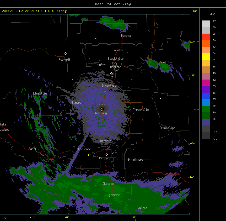Click the dBZ legend heading
Image resolution: width=226 pixels, height=221 pixels.
[212, 14]
